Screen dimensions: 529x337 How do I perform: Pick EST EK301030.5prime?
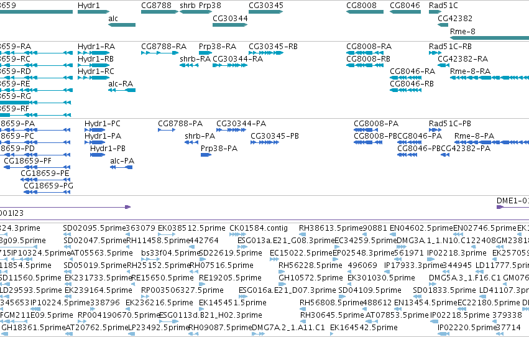[x=381, y=279]
